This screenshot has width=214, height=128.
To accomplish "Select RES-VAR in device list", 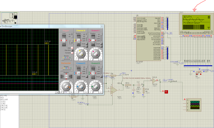I will (4, 100).
